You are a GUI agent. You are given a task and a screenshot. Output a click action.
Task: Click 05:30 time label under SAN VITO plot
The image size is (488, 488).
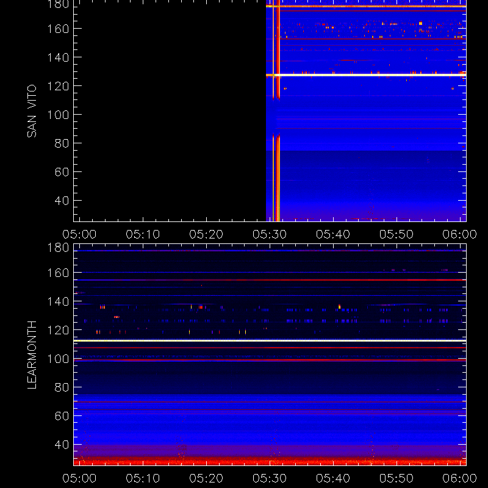pos(270,234)
